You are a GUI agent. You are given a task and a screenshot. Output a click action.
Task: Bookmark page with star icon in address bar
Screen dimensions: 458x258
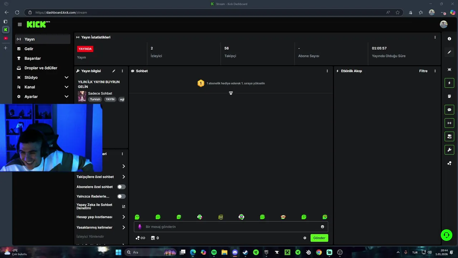[x=398, y=13]
